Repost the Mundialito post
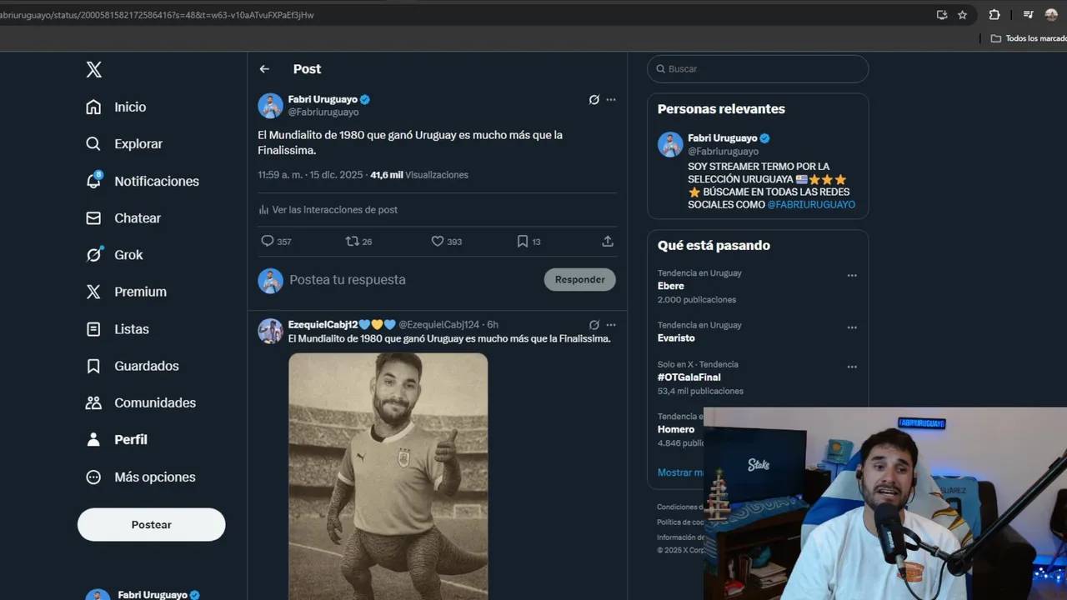 (353, 242)
